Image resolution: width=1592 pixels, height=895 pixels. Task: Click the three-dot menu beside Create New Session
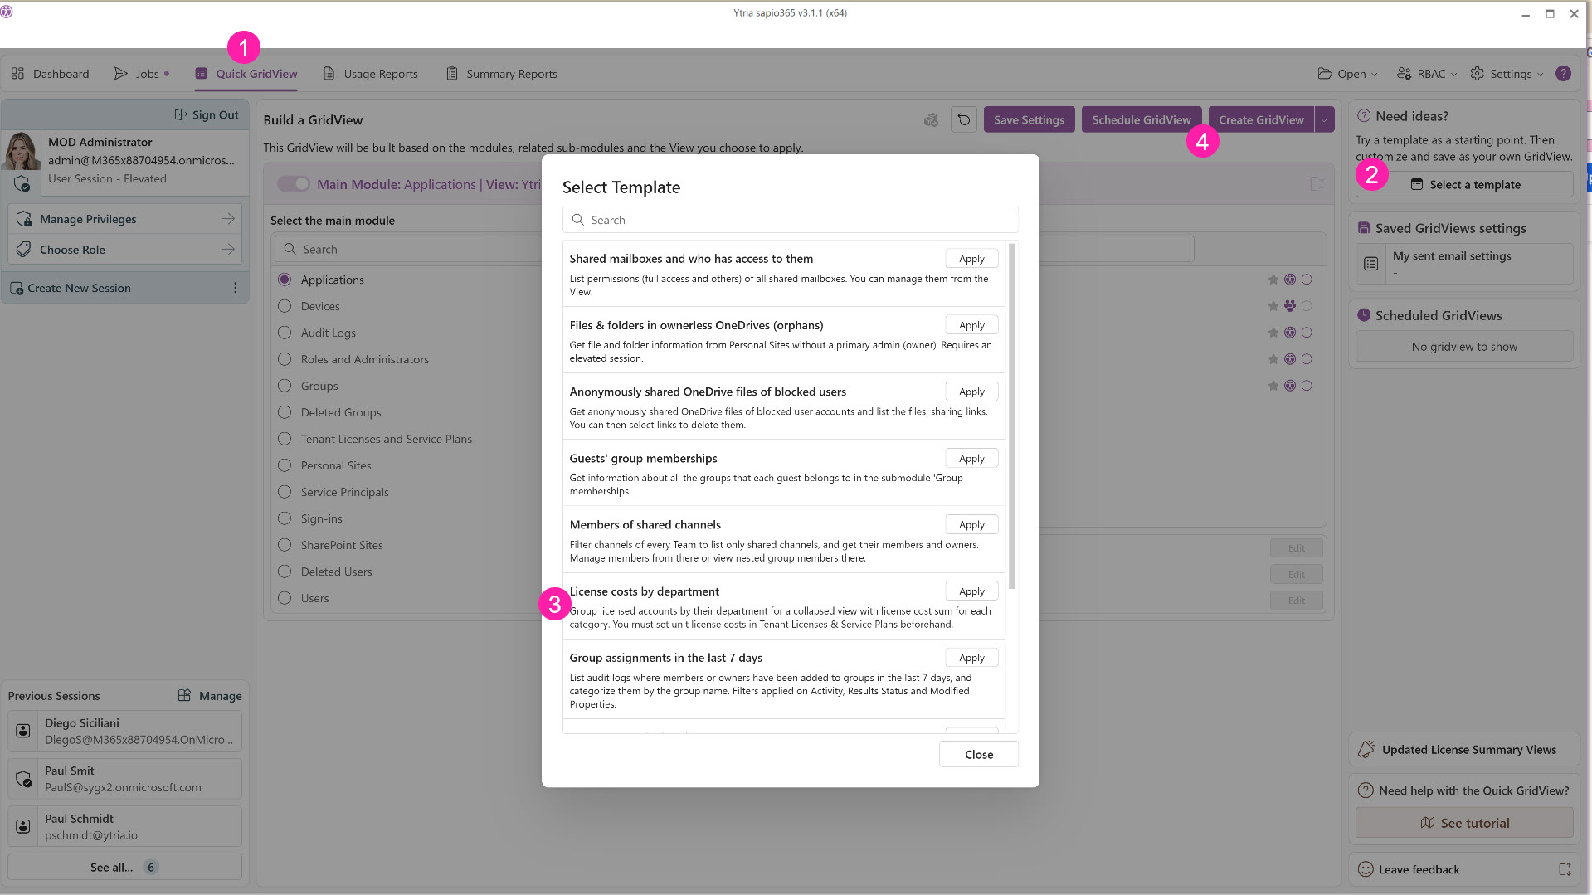[236, 288]
